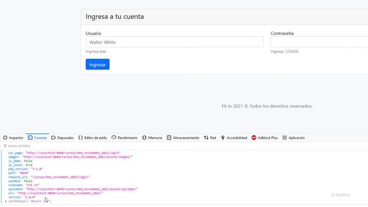Viewport: 368px width, 207px height.
Task: Click the Fit In 2021 footer text
Action: click(267, 106)
